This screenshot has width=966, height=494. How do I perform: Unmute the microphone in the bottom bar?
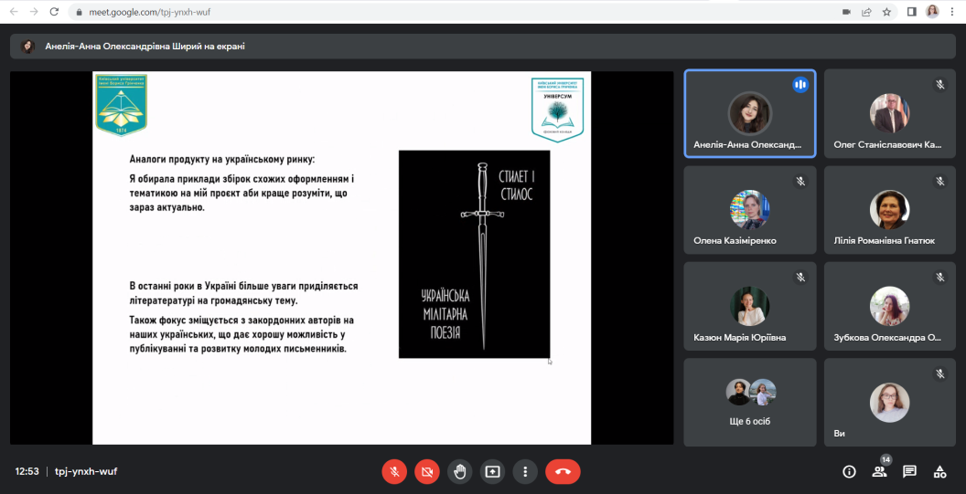click(x=395, y=472)
